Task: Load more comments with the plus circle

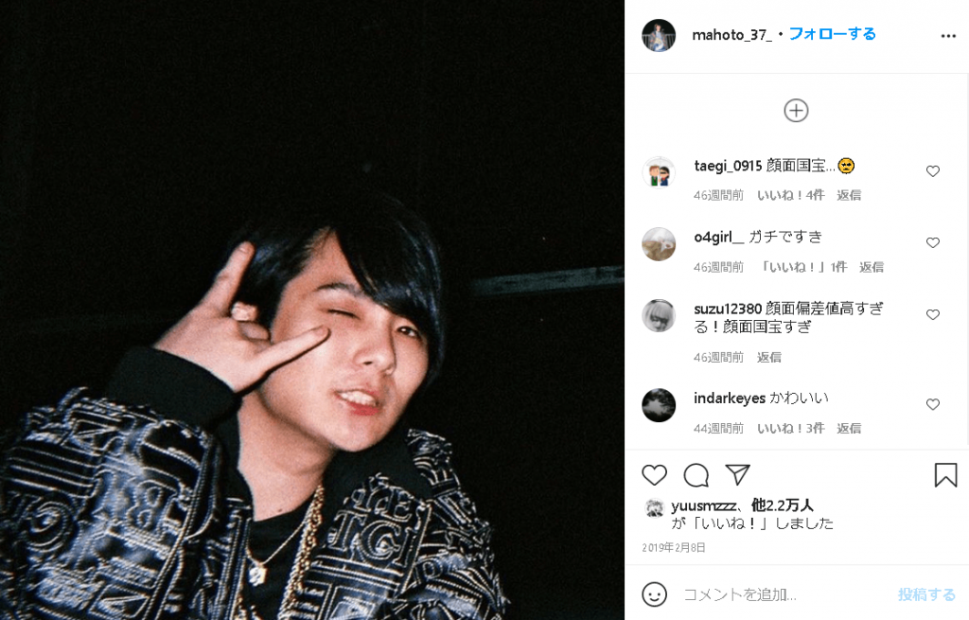Action: coord(796,111)
